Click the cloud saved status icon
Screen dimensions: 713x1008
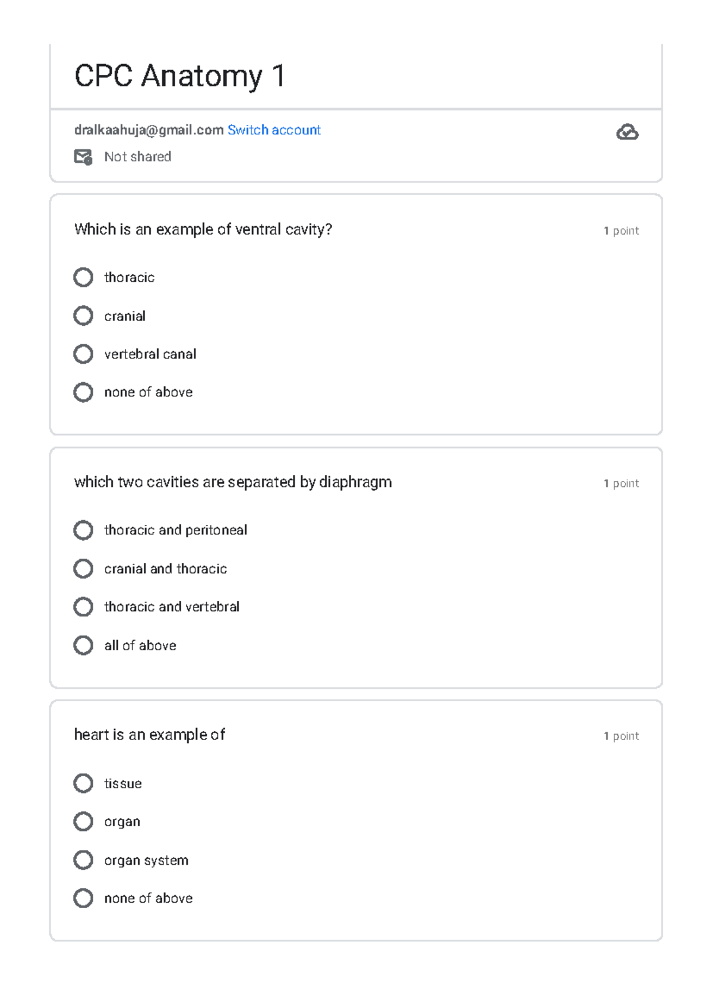click(x=627, y=132)
